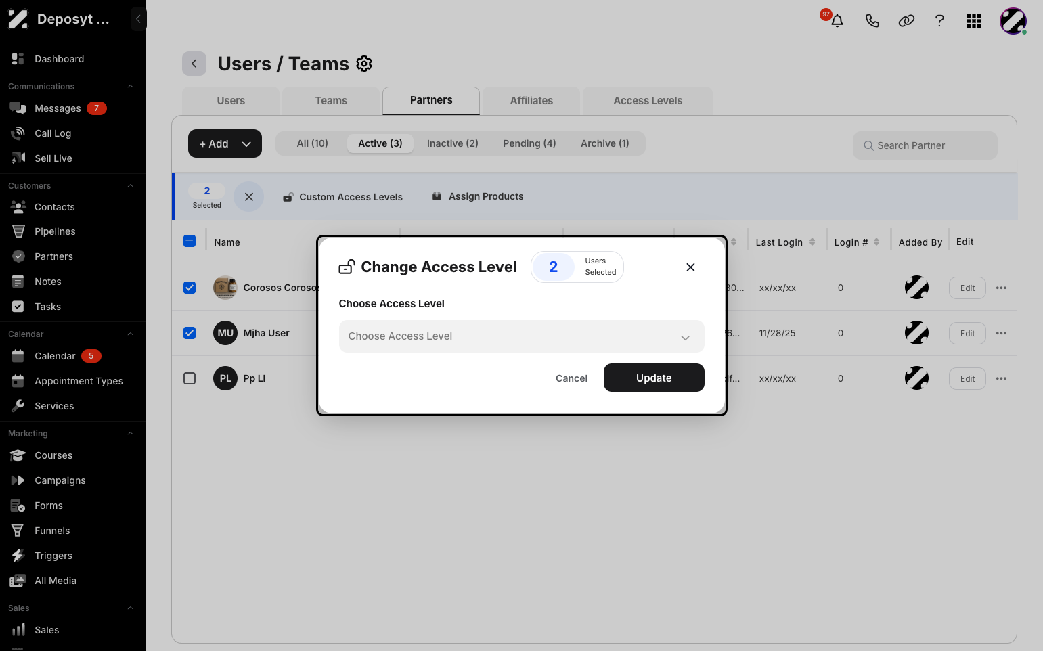Viewport: 1043px width, 651px height.
Task: Uncheck the Corosos Coroso row checkbox
Action: (190, 288)
